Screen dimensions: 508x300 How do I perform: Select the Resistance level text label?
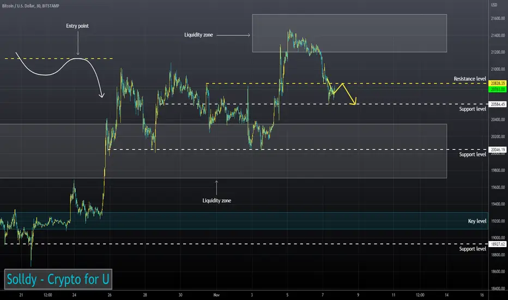click(470, 79)
